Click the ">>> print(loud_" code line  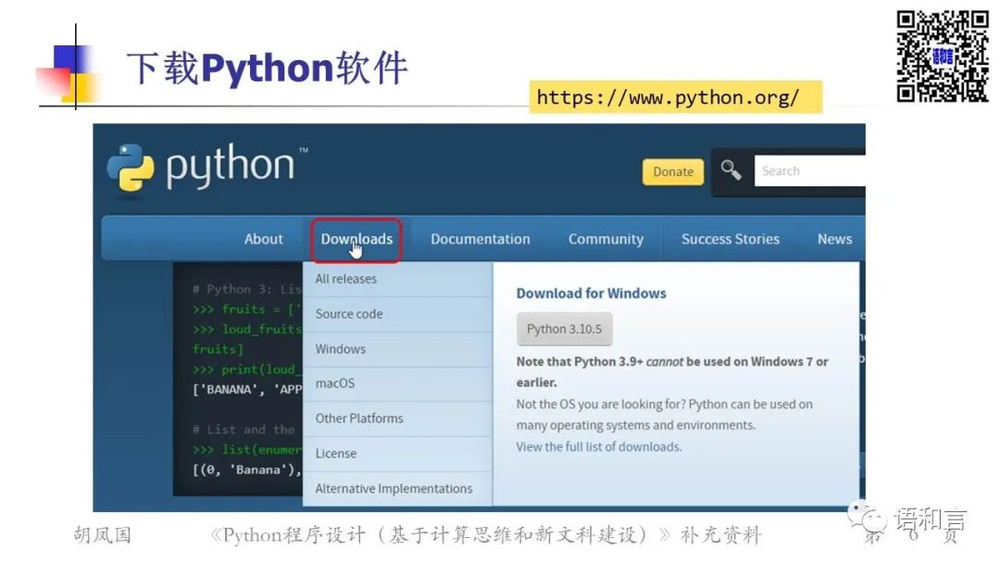click(x=247, y=369)
